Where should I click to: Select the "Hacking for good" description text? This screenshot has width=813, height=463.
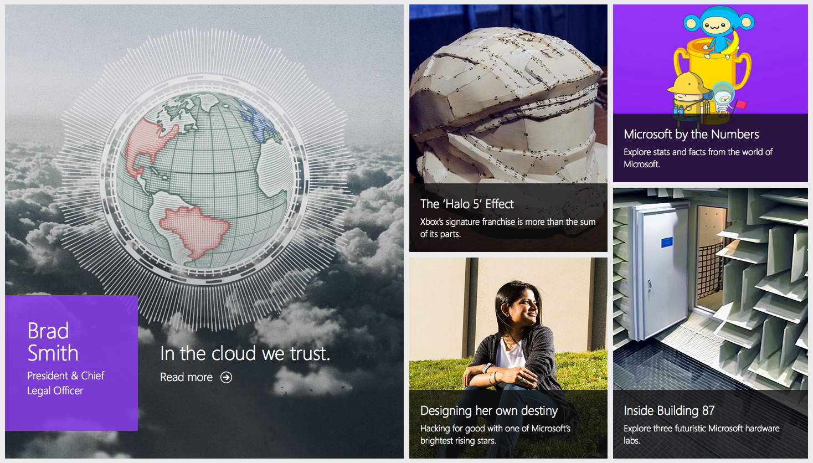(x=495, y=434)
